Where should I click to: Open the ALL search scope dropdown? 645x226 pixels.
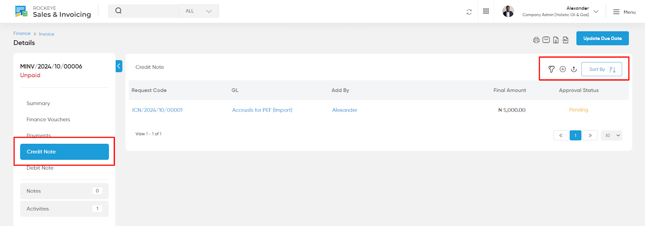[x=199, y=11]
